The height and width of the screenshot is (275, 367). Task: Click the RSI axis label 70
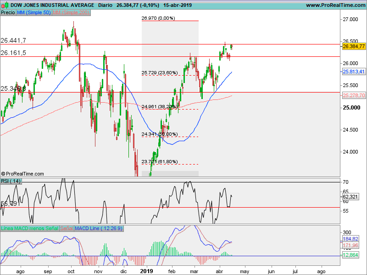pyautogui.click(x=345, y=182)
